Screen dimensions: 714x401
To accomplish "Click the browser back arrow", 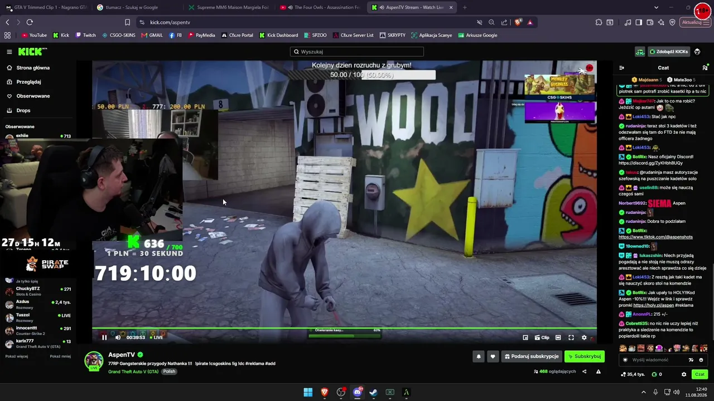I will click(7, 22).
